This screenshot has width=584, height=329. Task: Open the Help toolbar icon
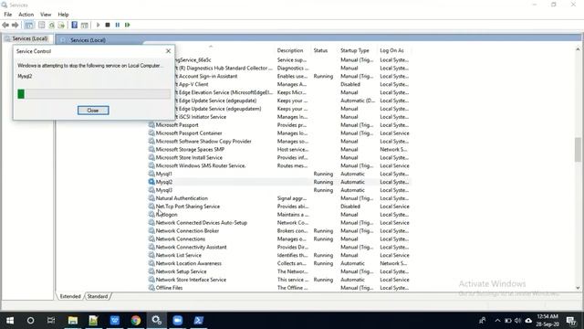(75, 25)
